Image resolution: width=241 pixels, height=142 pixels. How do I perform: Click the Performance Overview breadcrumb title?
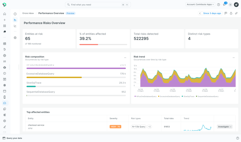pyautogui.click(x=51, y=13)
